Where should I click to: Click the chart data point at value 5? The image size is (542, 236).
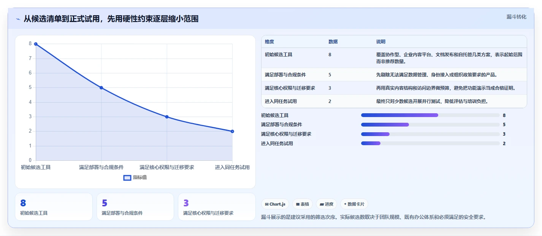(101, 87)
